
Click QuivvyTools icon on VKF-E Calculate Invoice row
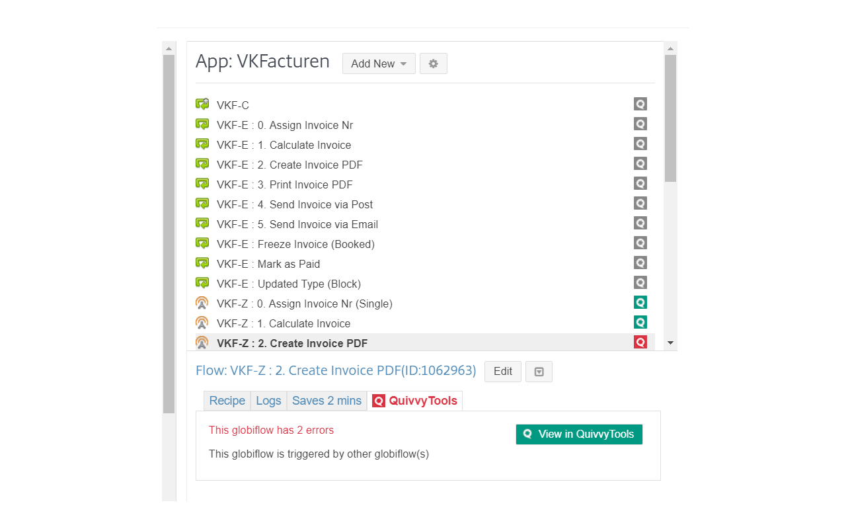640,143
